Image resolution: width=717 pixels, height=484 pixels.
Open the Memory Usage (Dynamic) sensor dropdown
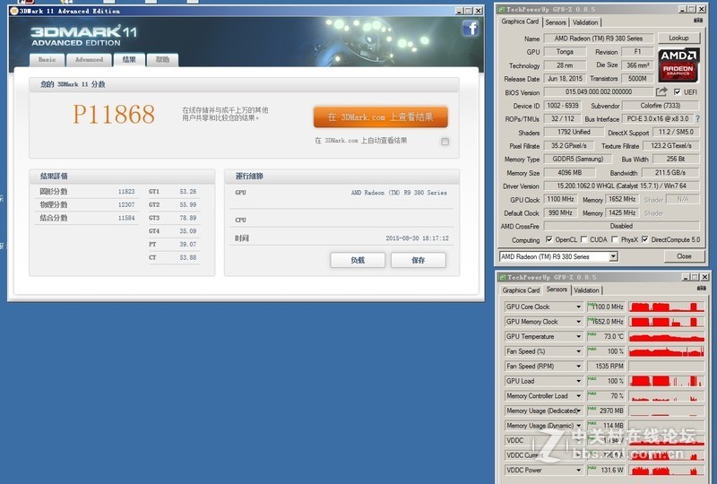[578, 426]
